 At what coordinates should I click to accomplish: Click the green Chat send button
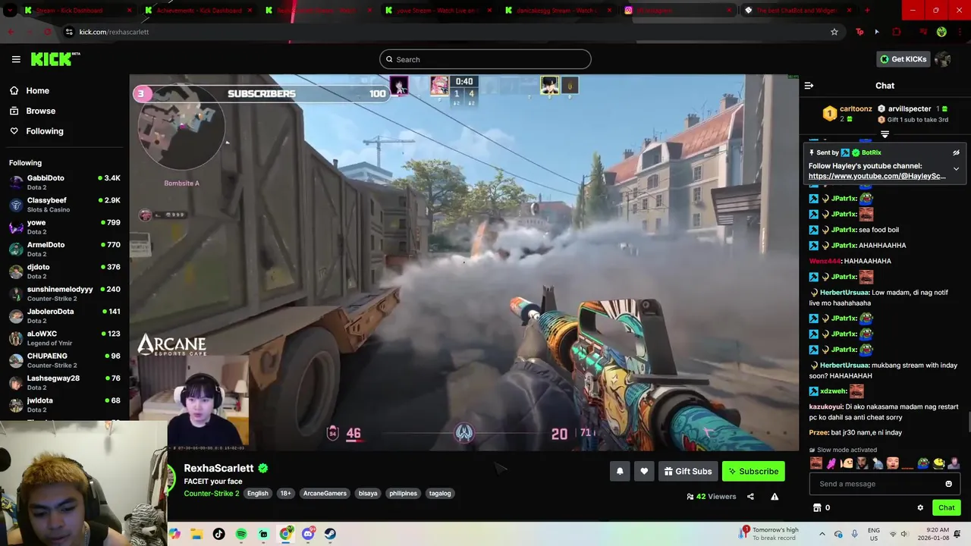pyautogui.click(x=946, y=507)
